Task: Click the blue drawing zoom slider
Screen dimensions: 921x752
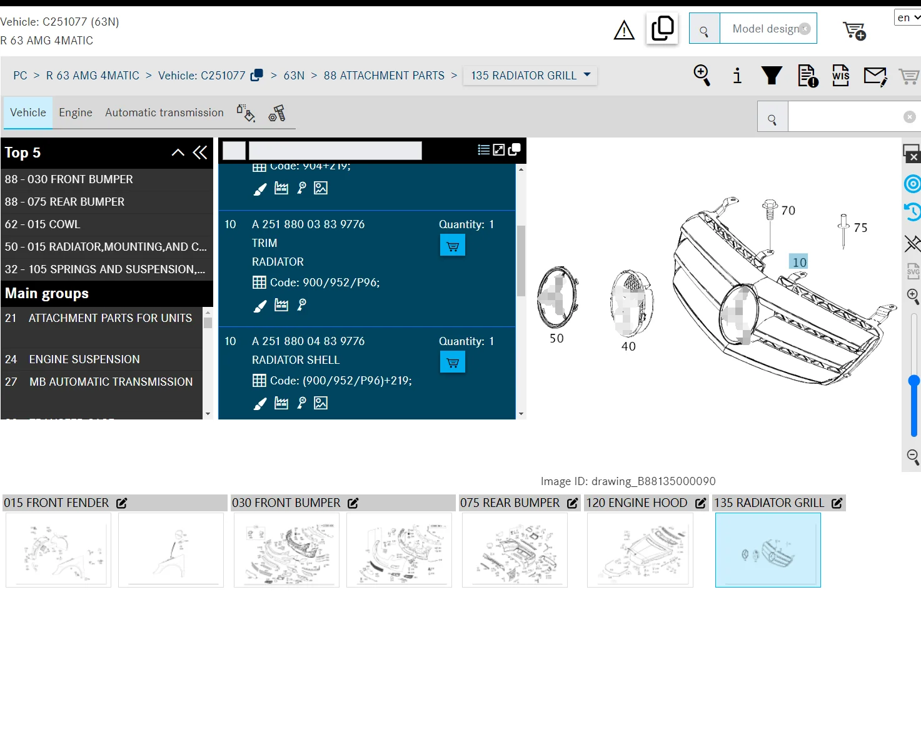Action: [914, 406]
